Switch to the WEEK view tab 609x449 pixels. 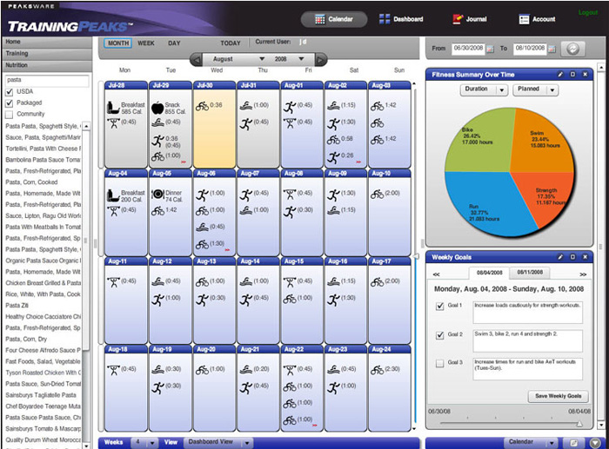click(147, 43)
